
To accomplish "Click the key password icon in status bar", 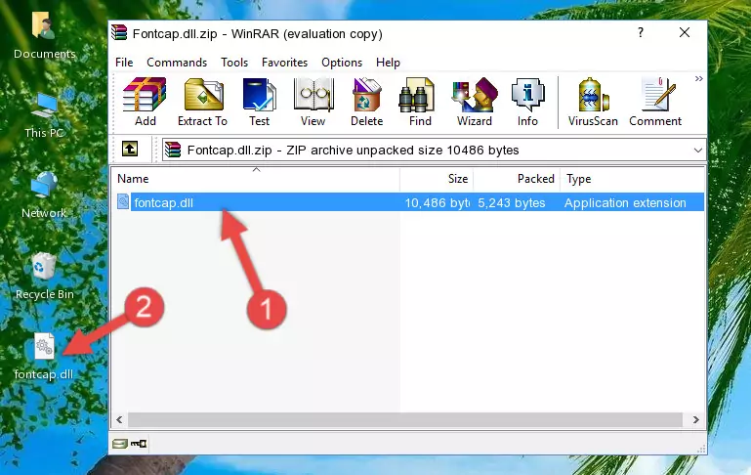I will [x=139, y=444].
